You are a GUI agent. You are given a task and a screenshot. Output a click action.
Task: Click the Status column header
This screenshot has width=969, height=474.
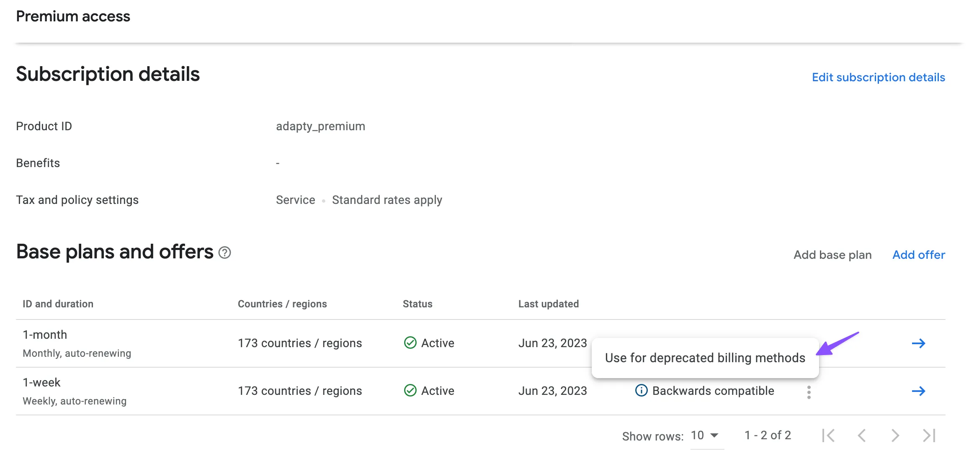417,304
